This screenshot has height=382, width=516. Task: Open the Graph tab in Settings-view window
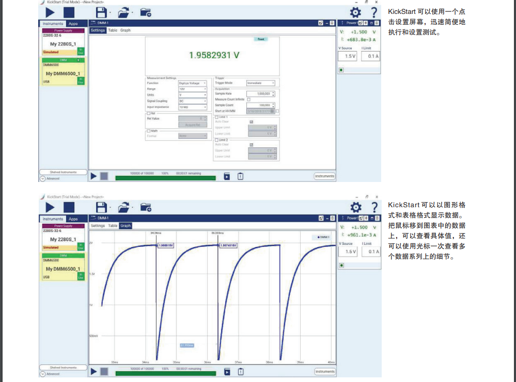[x=126, y=30]
